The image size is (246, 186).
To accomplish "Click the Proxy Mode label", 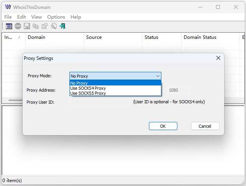I will (x=39, y=76).
